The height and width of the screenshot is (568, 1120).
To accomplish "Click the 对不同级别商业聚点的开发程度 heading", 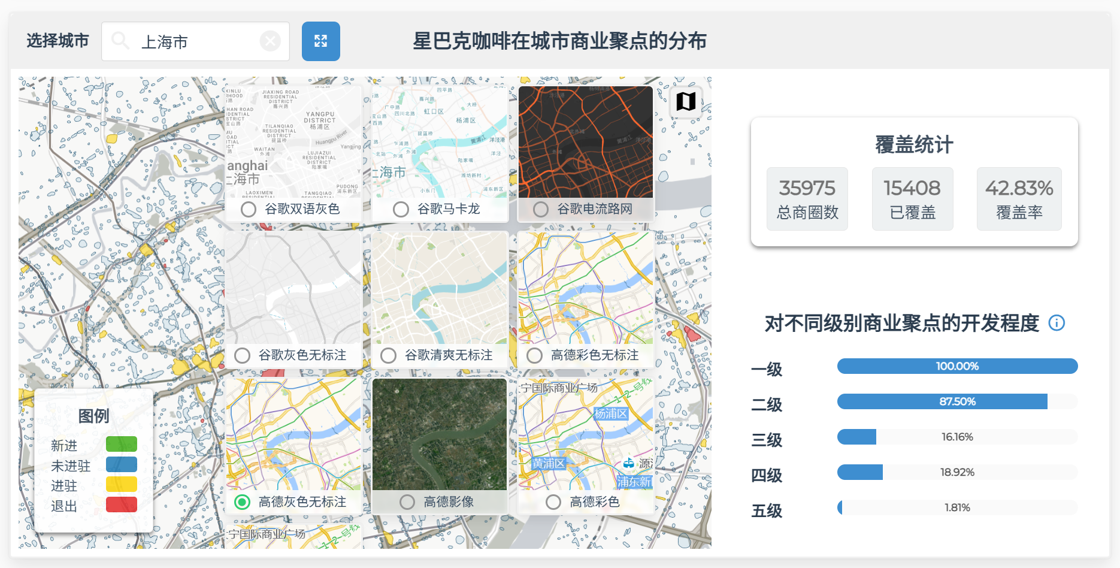I will point(902,323).
